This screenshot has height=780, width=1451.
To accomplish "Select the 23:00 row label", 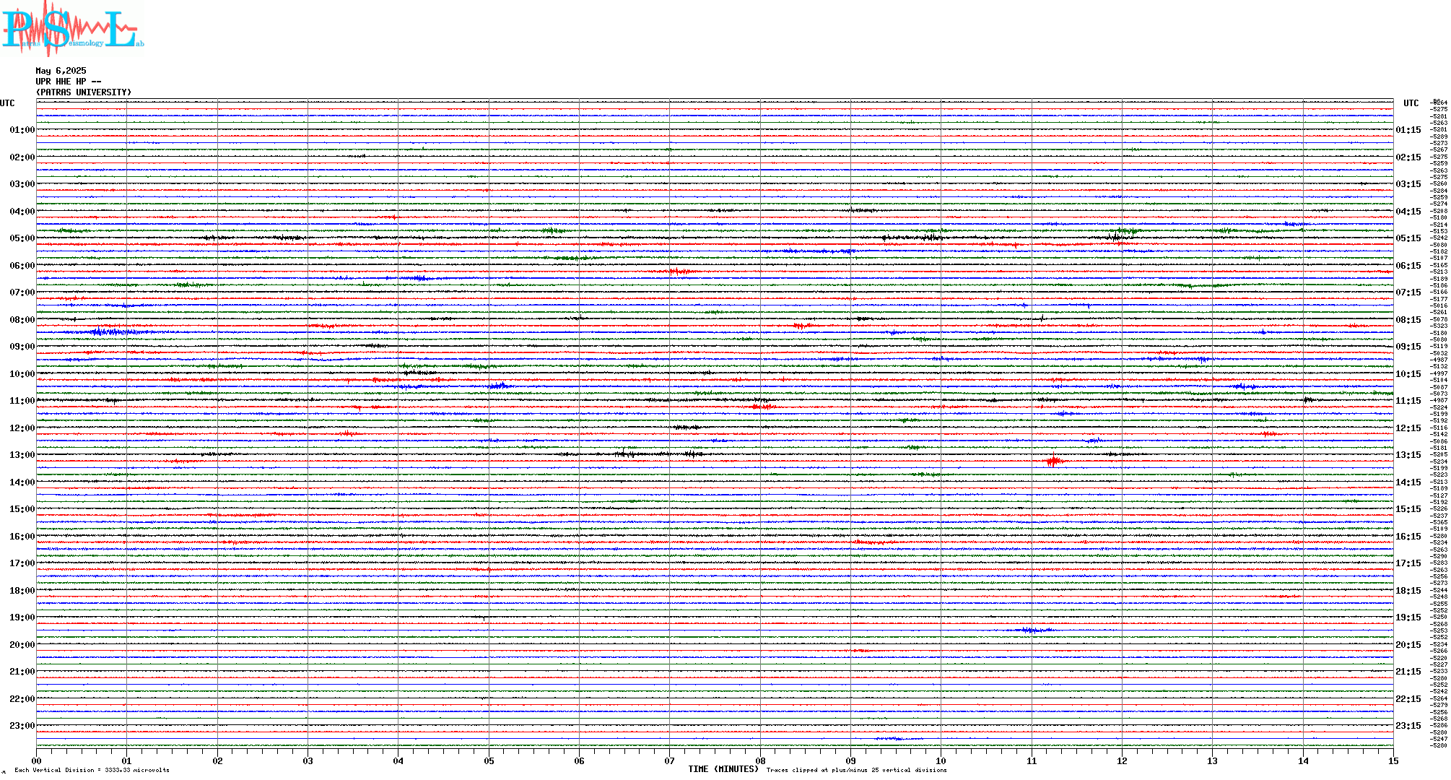I will click(x=22, y=726).
